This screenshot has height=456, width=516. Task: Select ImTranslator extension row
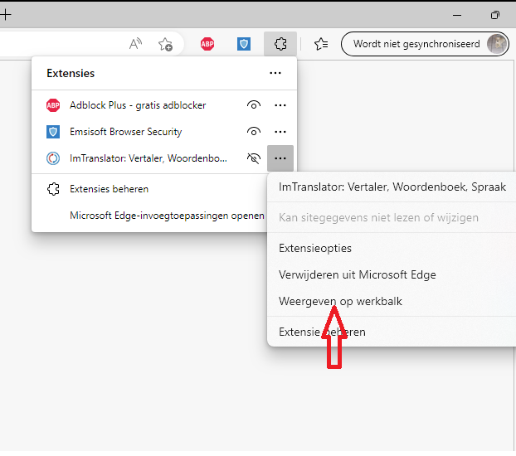click(x=164, y=158)
